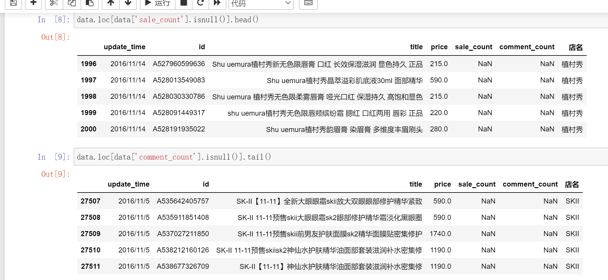Viewport: 608px width, 280px height.
Task: Click id cell A538212160126
Action: [x=183, y=250]
